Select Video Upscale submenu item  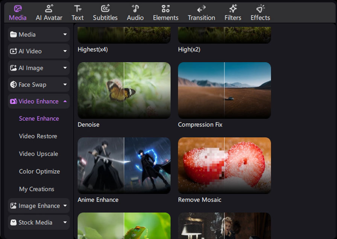(38, 154)
